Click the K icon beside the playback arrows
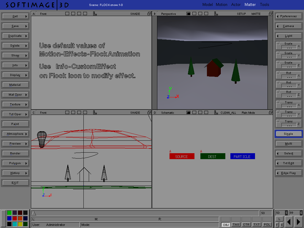 pos(282,225)
